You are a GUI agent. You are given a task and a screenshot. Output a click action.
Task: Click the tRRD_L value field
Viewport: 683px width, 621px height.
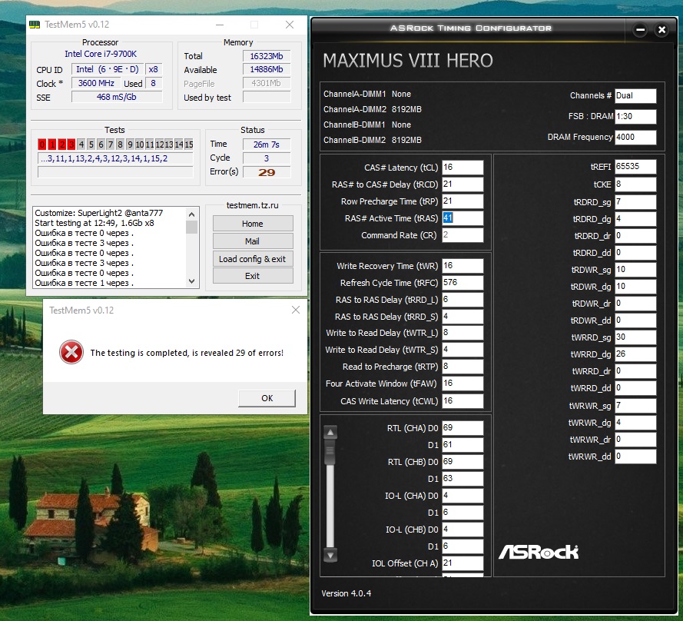pos(463,300)
